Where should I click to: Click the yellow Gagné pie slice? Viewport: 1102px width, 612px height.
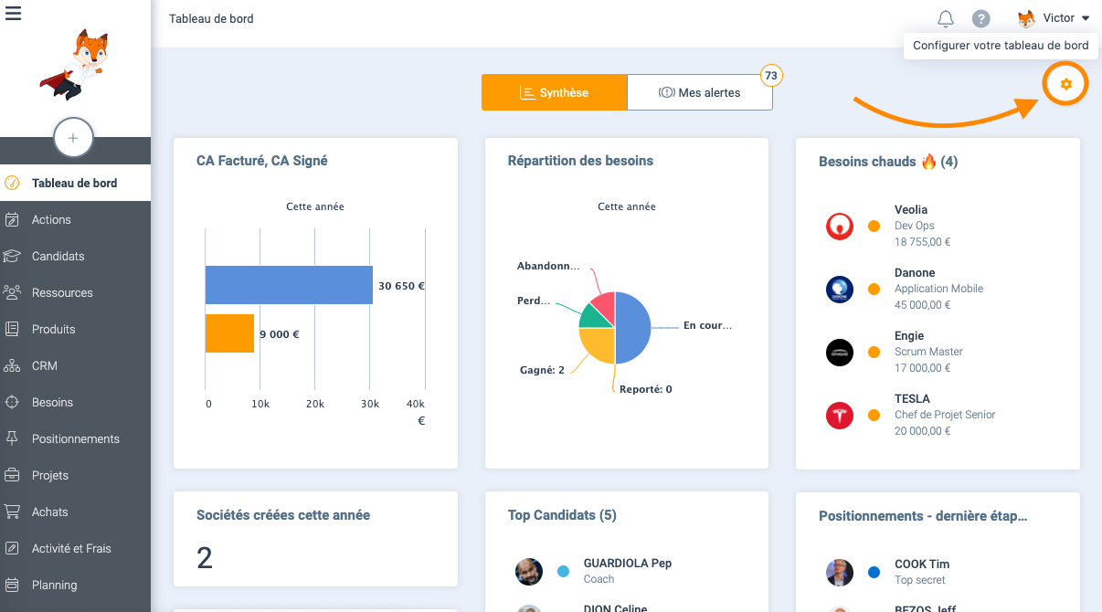tap(598, 344)
